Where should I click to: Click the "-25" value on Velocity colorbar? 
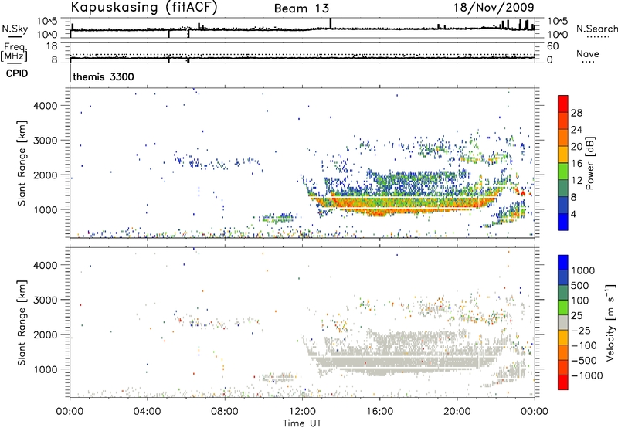(x=581, y=330)
